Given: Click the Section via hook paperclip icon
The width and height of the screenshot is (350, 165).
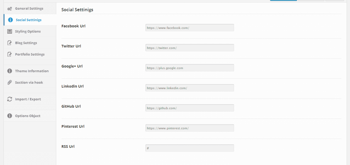Looking at the screenshot, I should (9, 82).
